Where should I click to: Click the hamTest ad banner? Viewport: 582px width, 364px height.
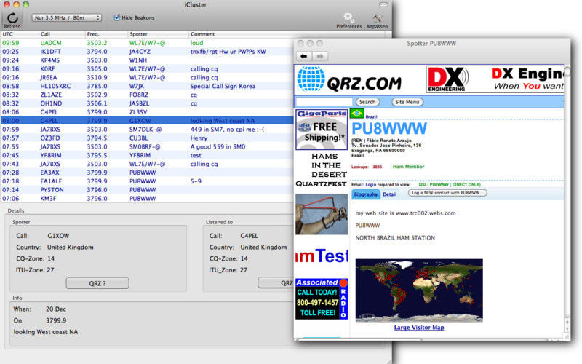click(x=322, y=256)
